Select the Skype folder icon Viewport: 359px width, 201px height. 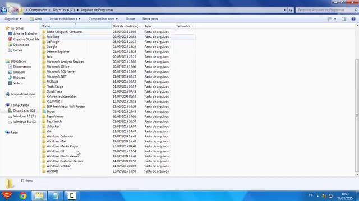(44, 112)
